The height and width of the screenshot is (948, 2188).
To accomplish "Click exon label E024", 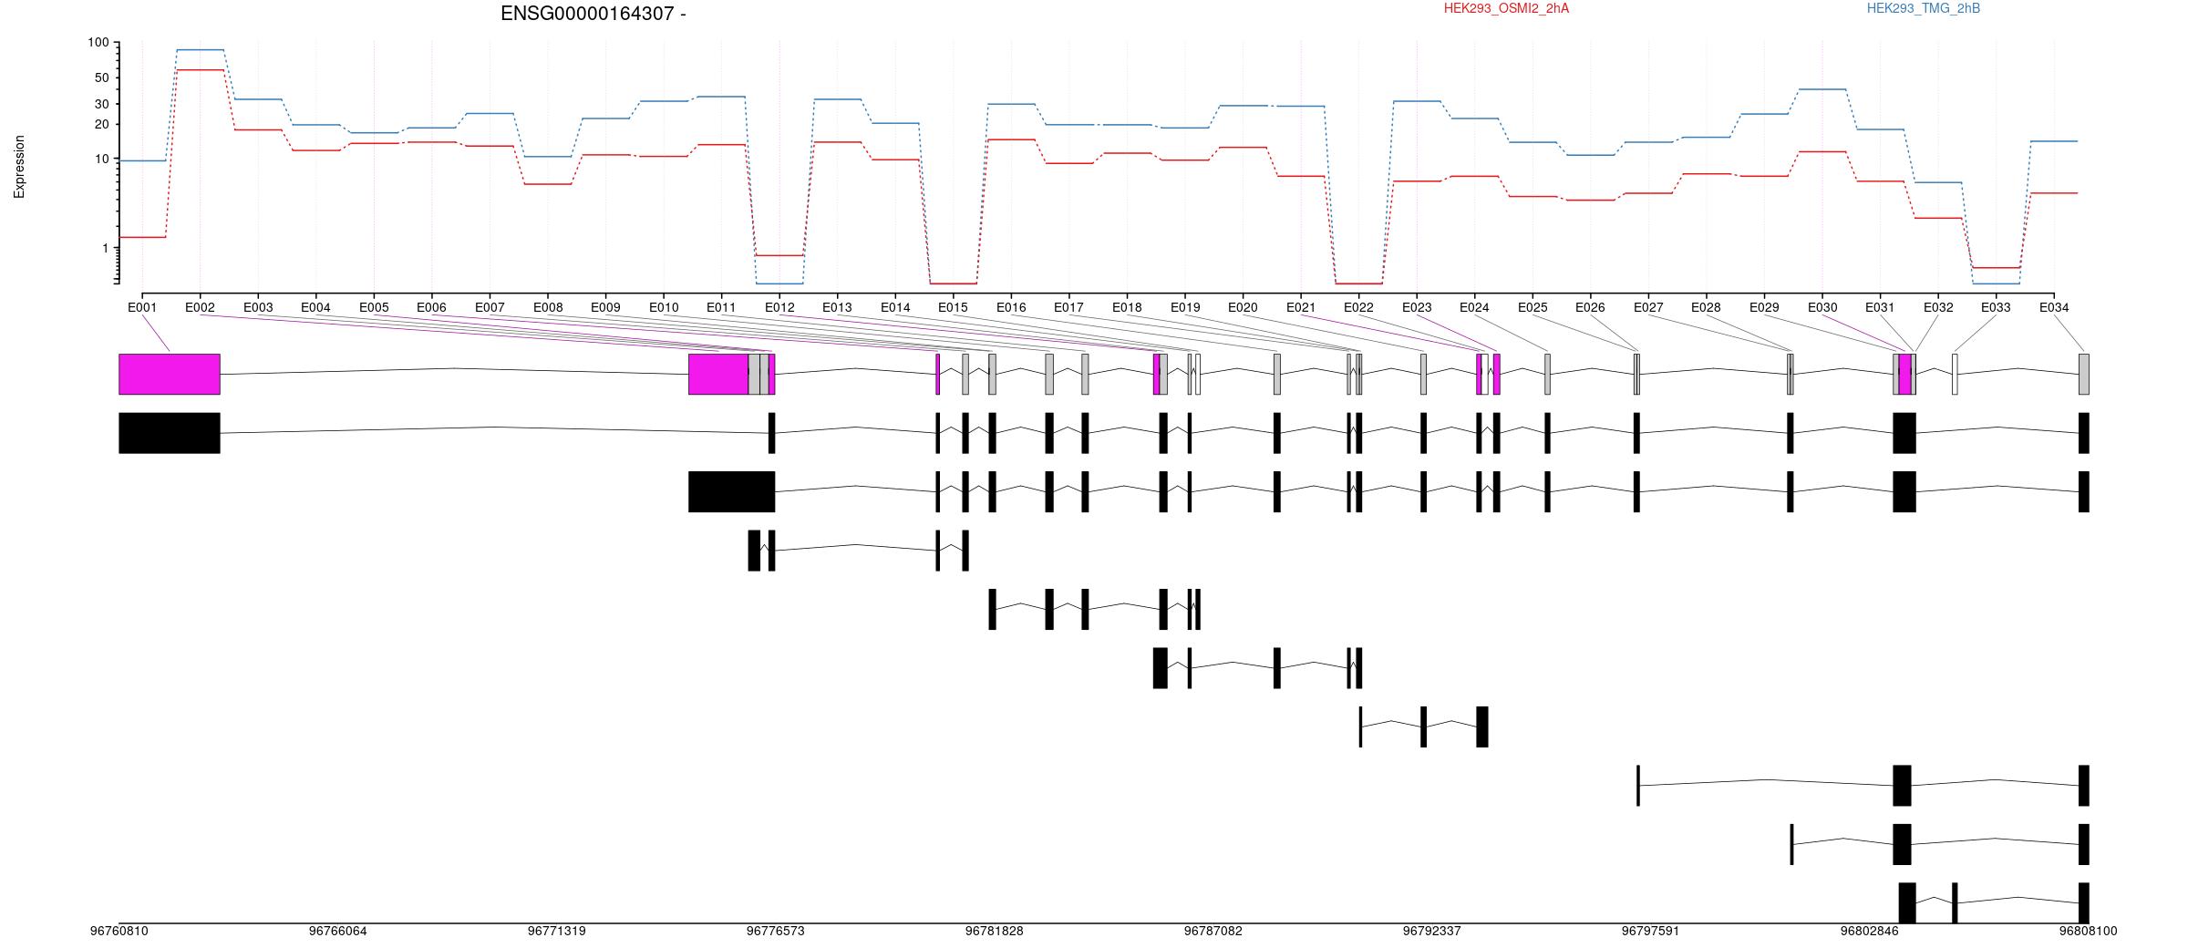I will 1474,307.
